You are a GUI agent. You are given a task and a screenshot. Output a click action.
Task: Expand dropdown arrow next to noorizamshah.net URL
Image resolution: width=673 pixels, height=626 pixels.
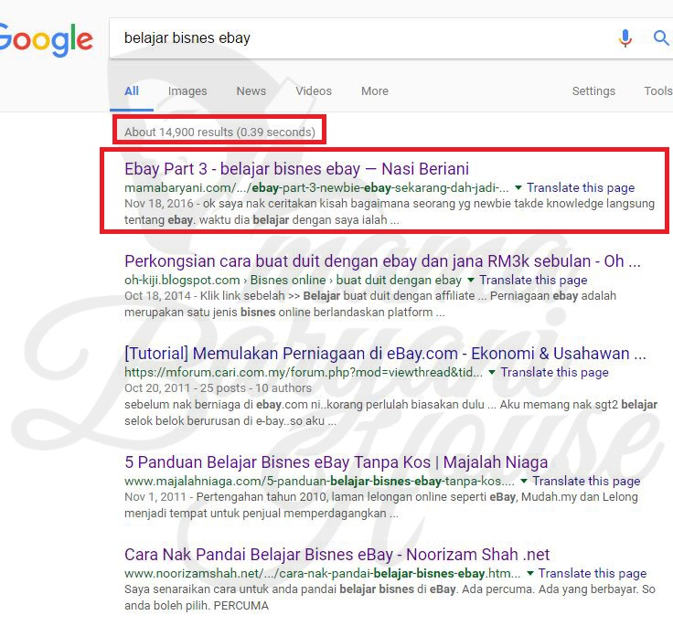point(530,573)
